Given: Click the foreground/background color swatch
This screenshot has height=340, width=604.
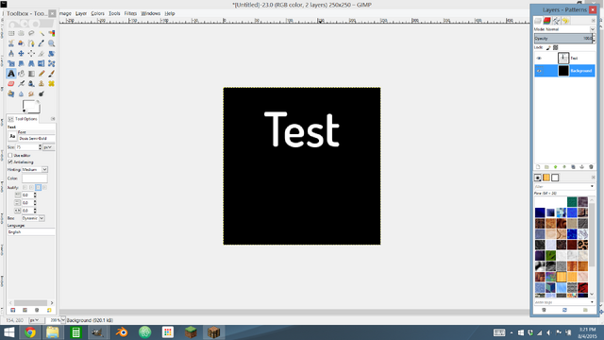Looking at the screenshot, I should click(31, 106).
